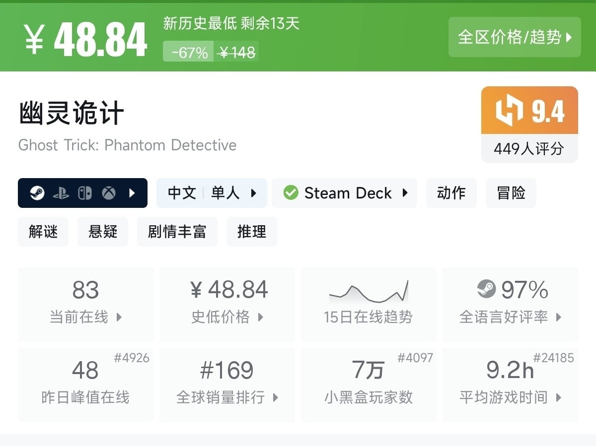Open 史低价格 details
The width and height of the screenshot is (596, 446).
point(227,304)
